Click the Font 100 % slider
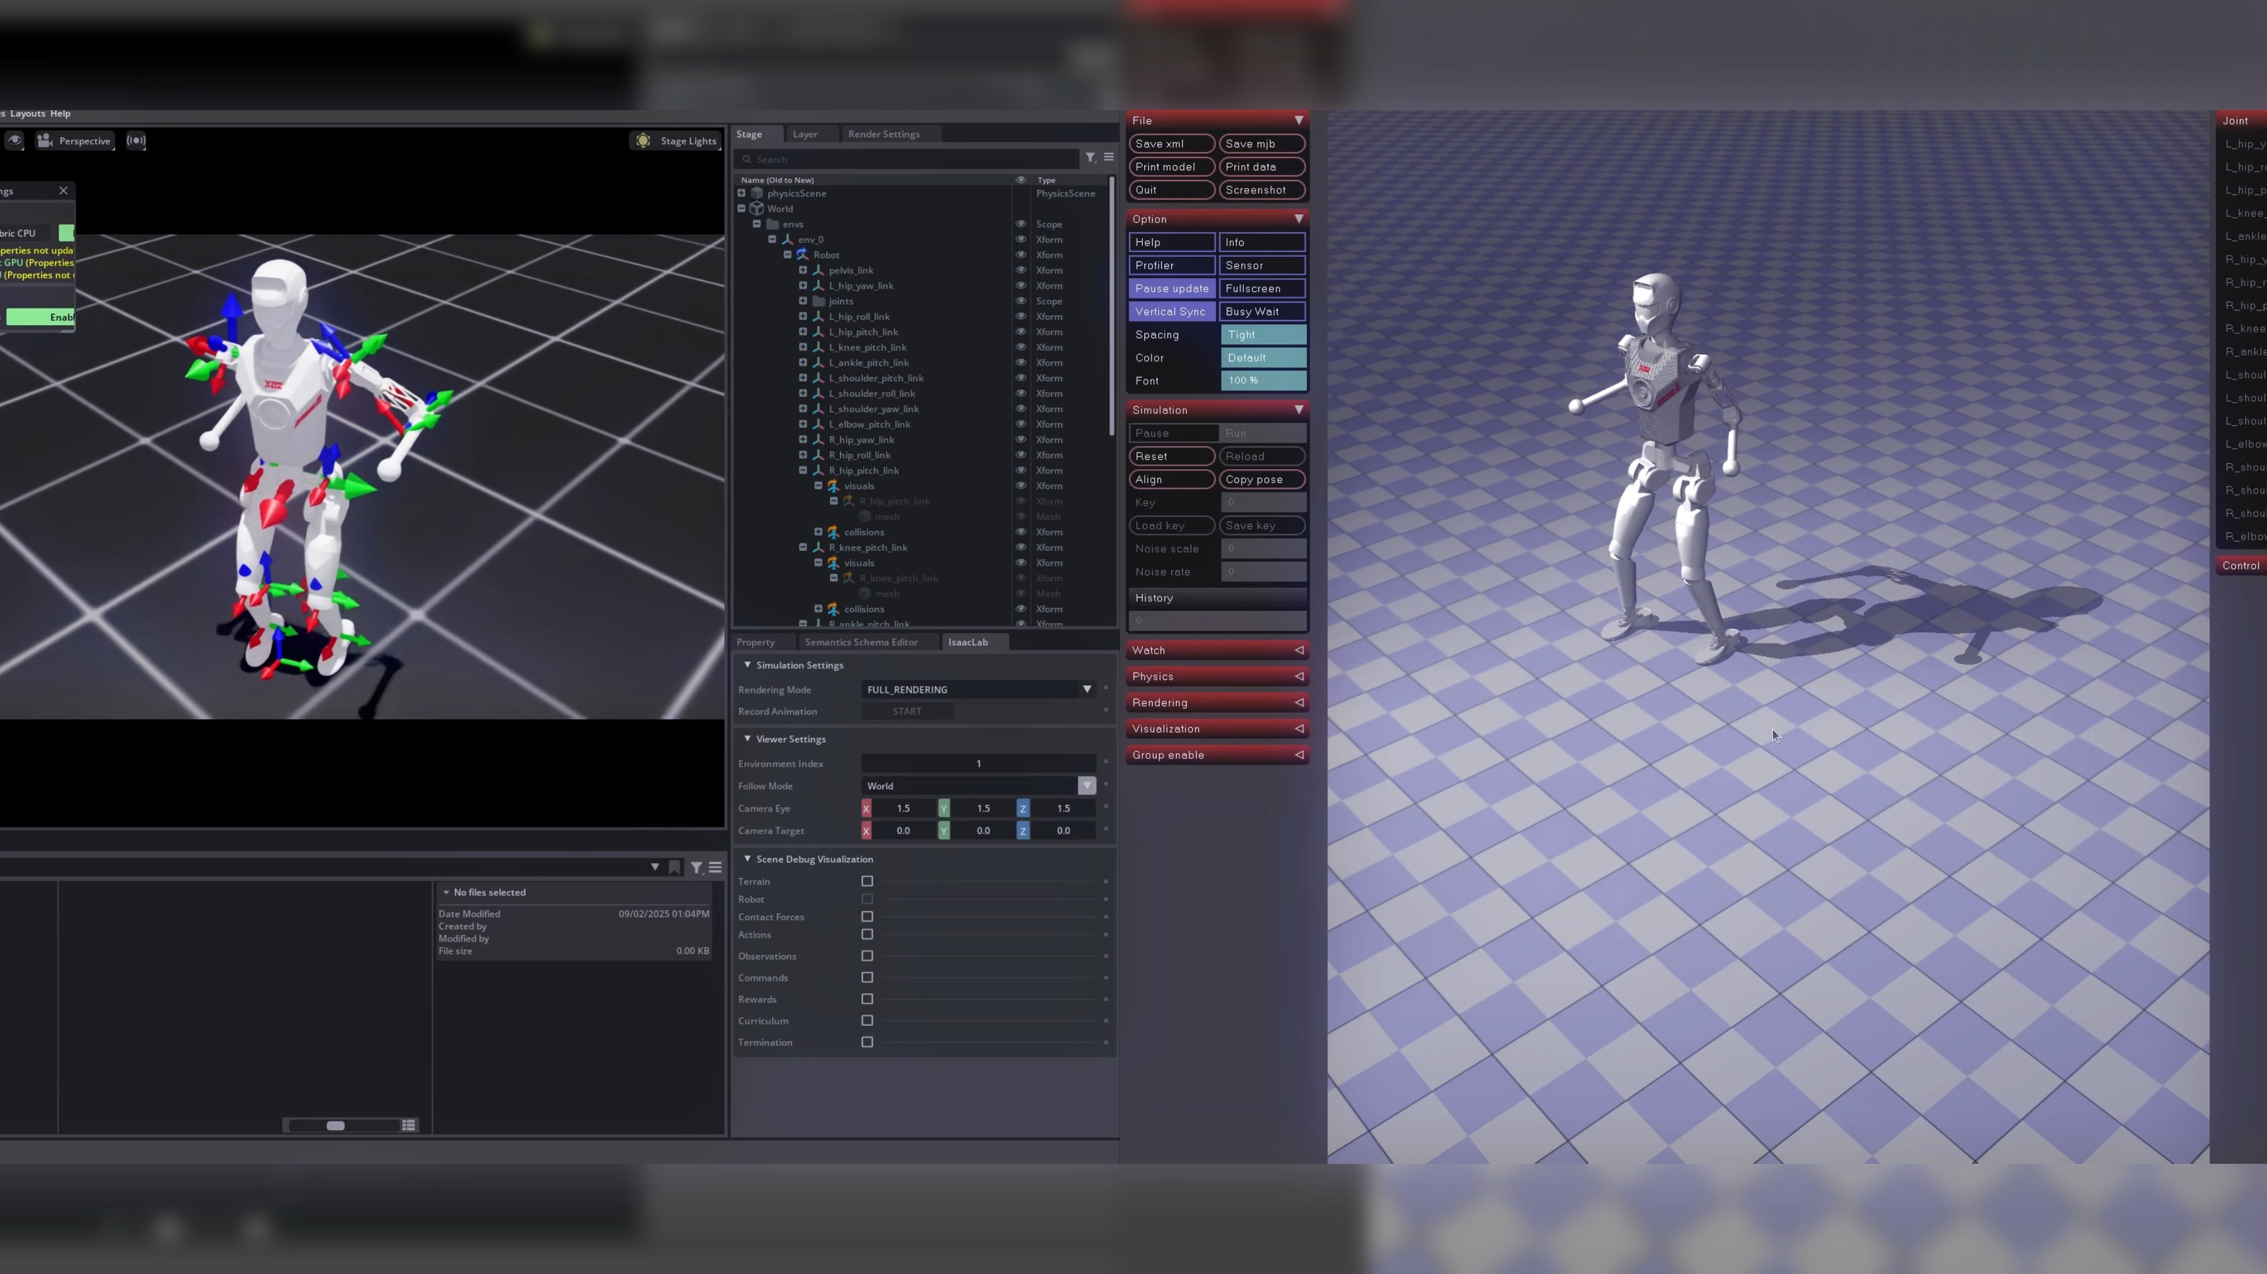The width and height of the screenshot is (2267, 1274). pos(1263,381)
